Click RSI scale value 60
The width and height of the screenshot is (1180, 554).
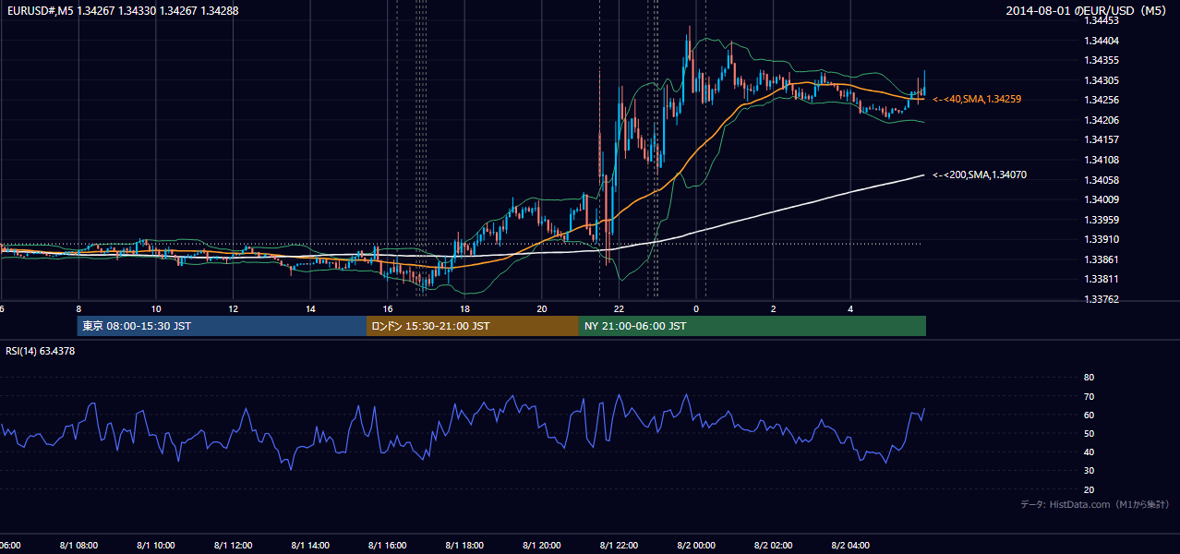coord(1090,415)
